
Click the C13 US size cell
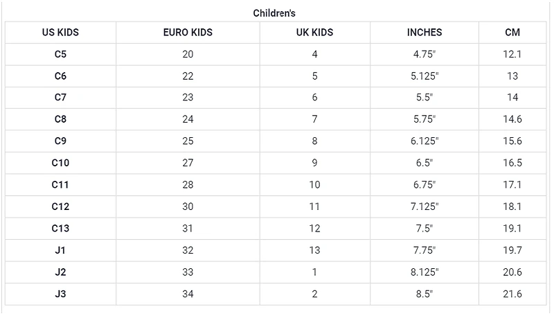(60, 228)
